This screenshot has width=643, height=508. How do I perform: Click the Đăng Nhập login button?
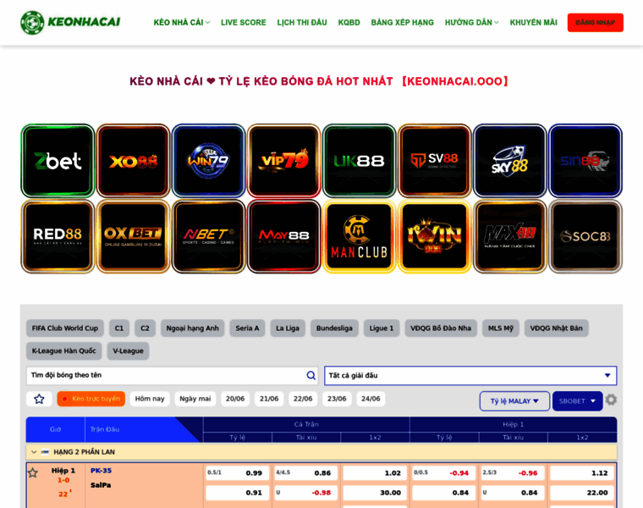(x=596, y=23)
